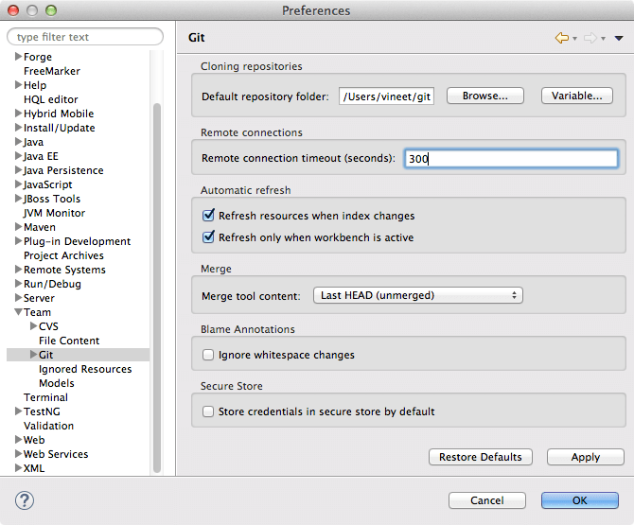Click the Apply button

pos(585,457)
